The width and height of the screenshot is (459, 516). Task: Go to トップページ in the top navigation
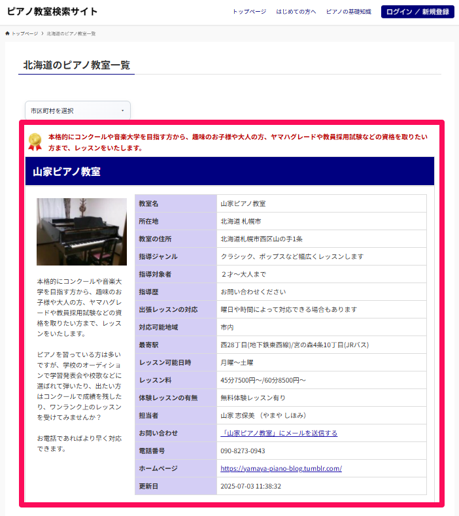tap(249, 12)
